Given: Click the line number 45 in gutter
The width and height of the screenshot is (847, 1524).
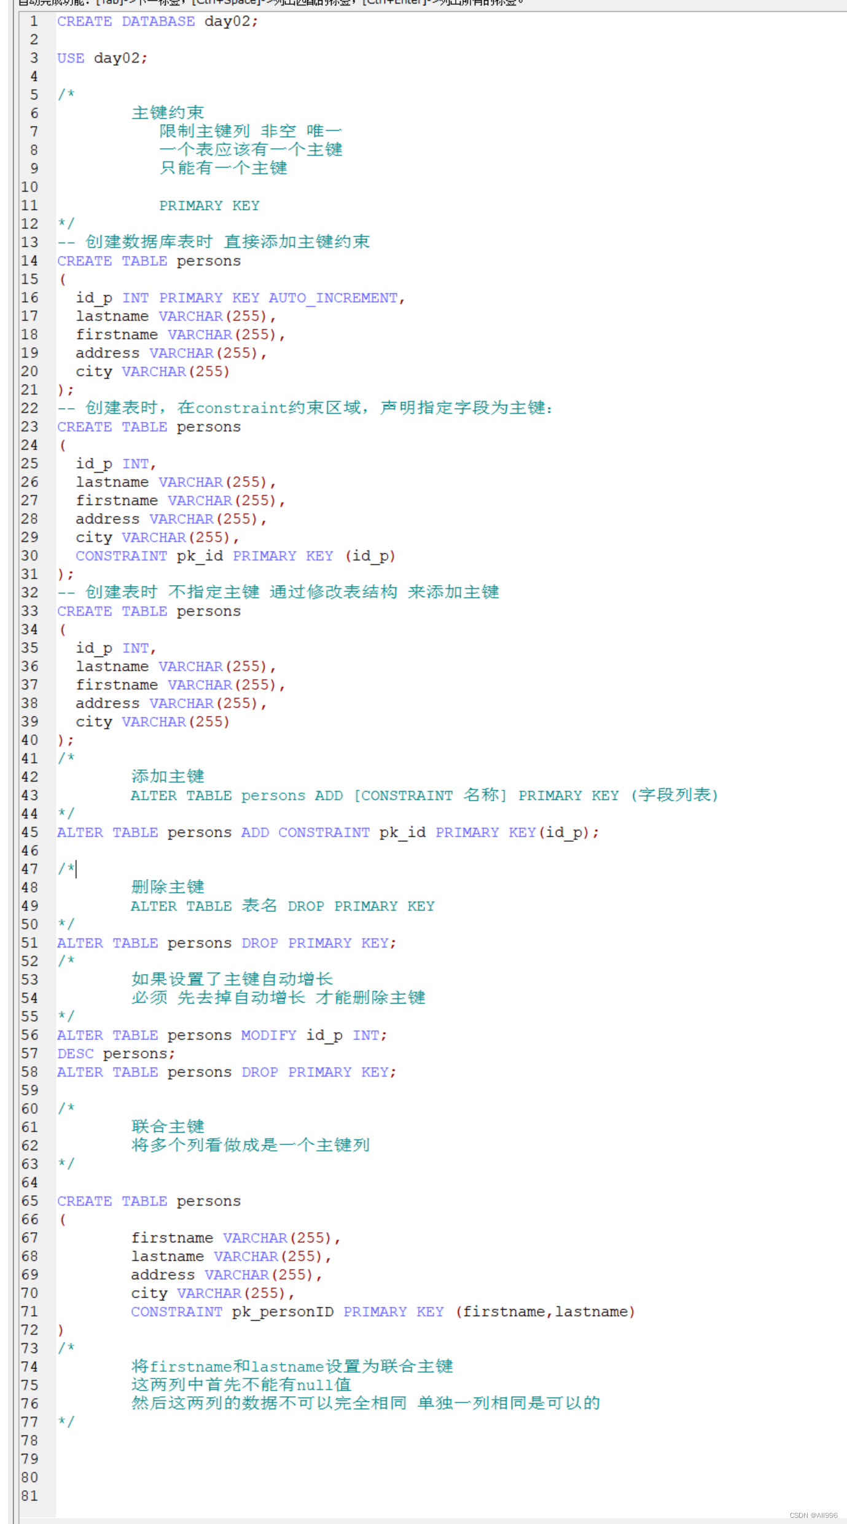Looking at the screenshot, I should 29,833.
